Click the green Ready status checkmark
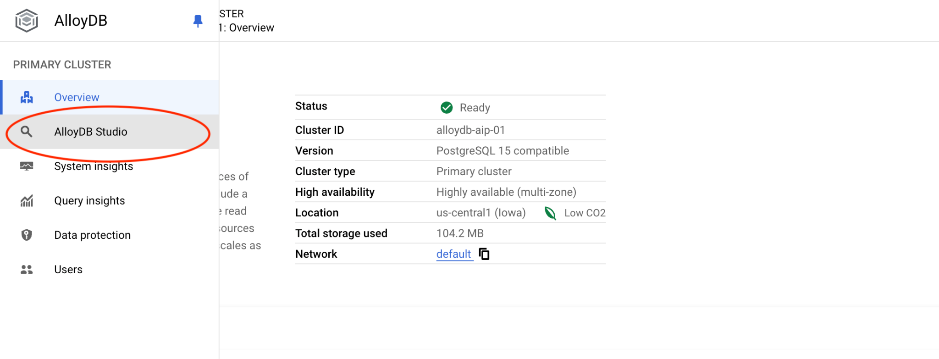 tap(447, 108)
